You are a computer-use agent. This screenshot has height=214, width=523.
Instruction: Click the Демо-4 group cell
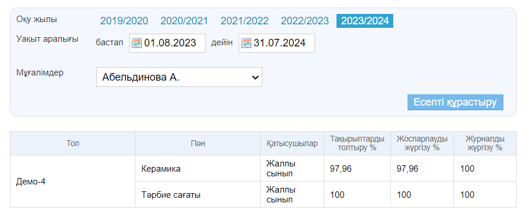pos(73,182)
